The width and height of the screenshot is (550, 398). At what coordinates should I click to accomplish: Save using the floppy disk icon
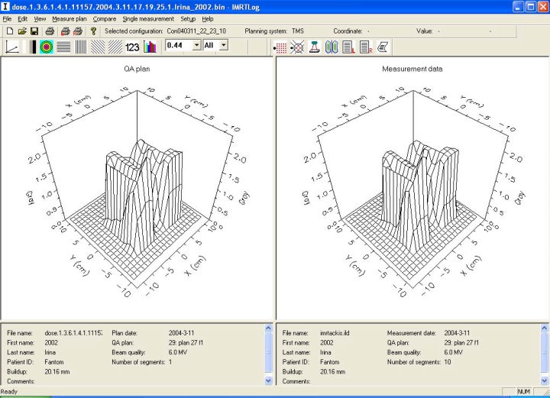pos(34,31)
